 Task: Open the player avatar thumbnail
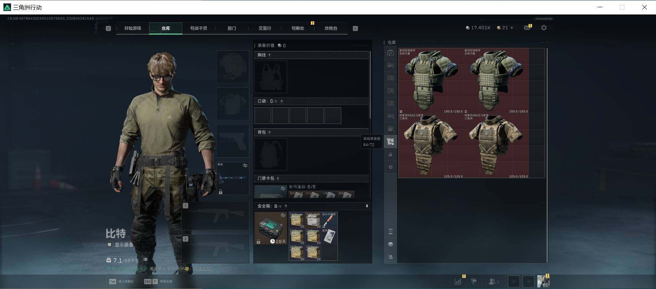click(x=543, y=281)
